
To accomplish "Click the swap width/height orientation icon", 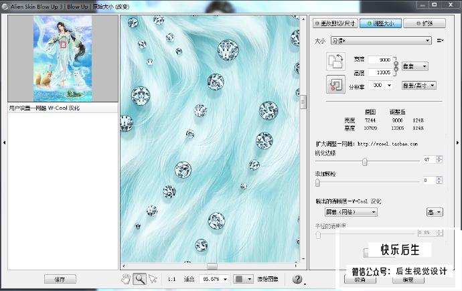I will (x=335, y=62).
